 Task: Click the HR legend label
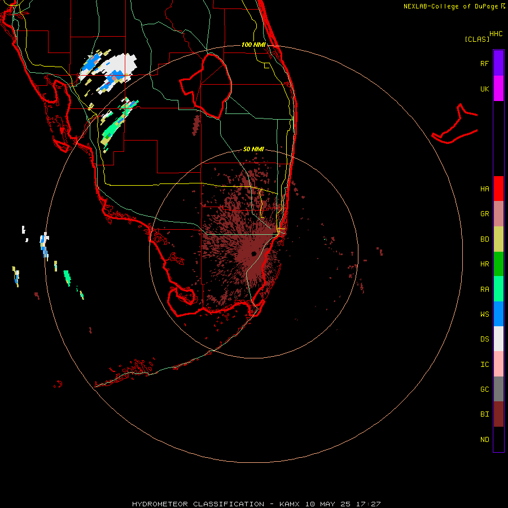(484, 264)
